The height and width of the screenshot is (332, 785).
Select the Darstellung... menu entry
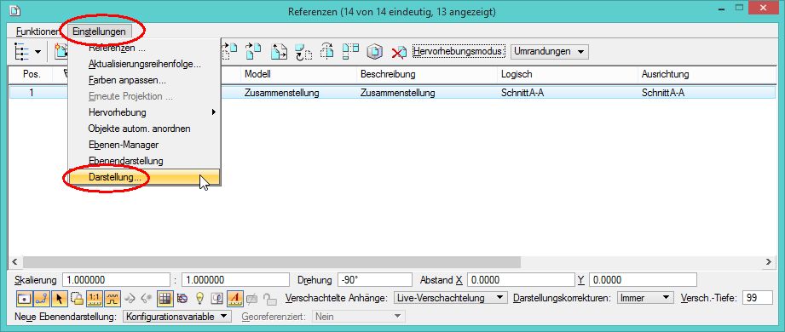[x=144, y=177]
